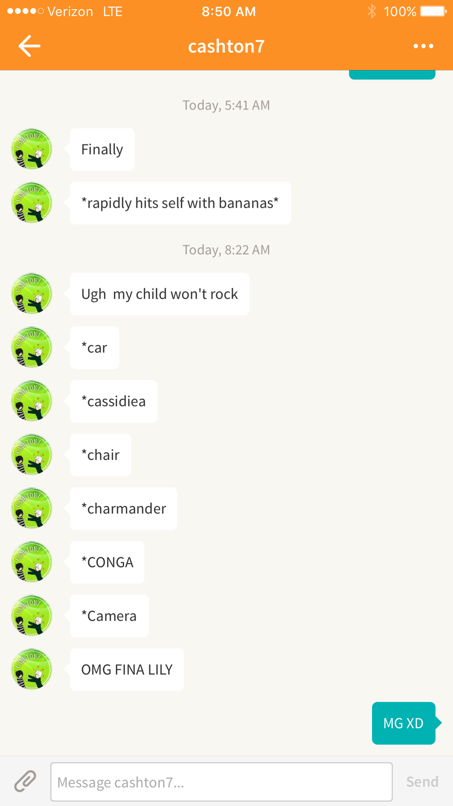
Task: Tap the avatar beside 'OMG FINA LILY'
Action: click(31, 670)
